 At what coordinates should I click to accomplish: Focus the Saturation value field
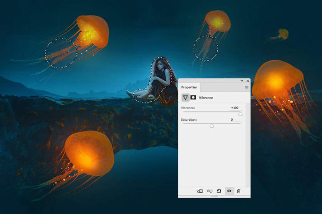(231, 120)
